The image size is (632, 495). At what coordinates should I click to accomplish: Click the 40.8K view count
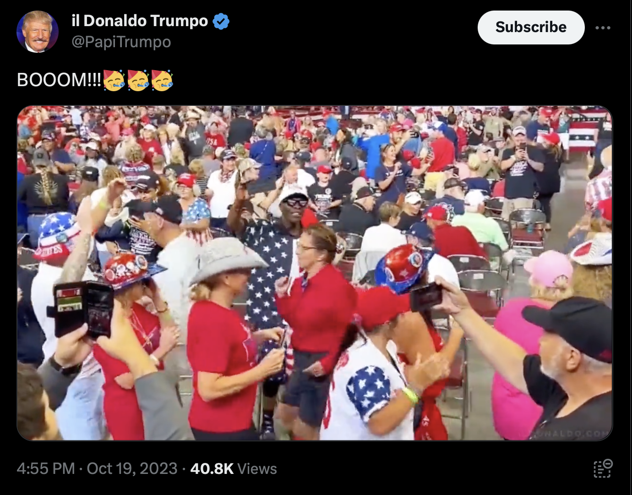212,468
